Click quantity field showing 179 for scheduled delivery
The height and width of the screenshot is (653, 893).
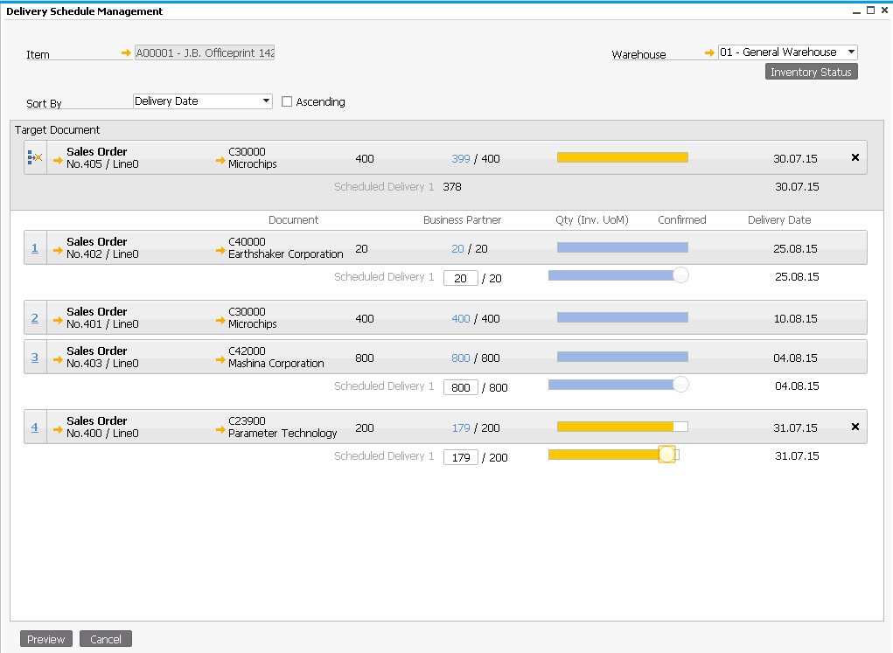[460, 457]
